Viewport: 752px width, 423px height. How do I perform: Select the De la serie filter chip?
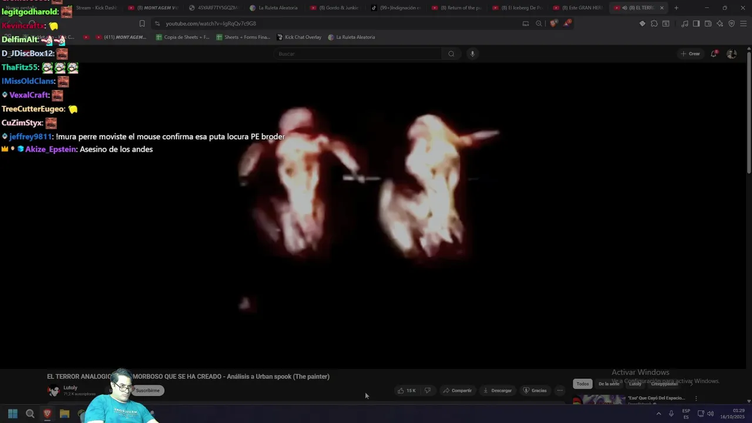[609, 384]
